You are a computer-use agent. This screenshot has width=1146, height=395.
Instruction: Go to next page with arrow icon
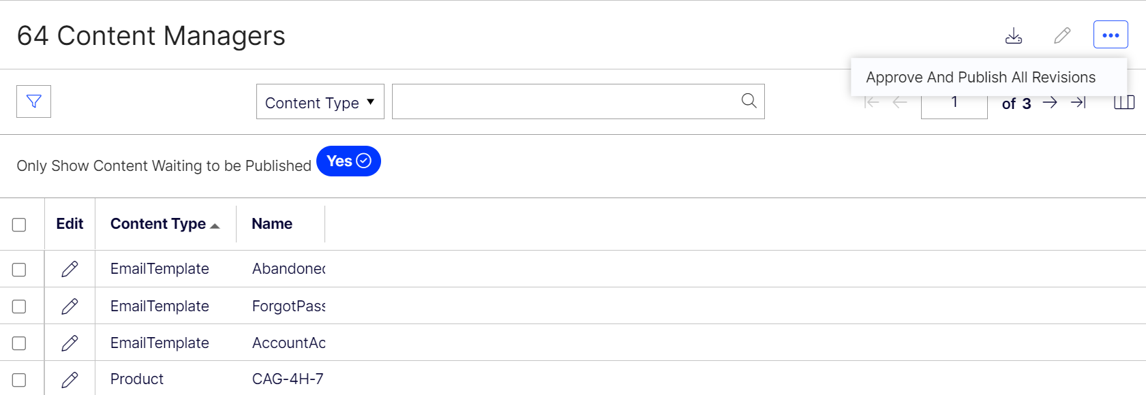(1050, 102)
